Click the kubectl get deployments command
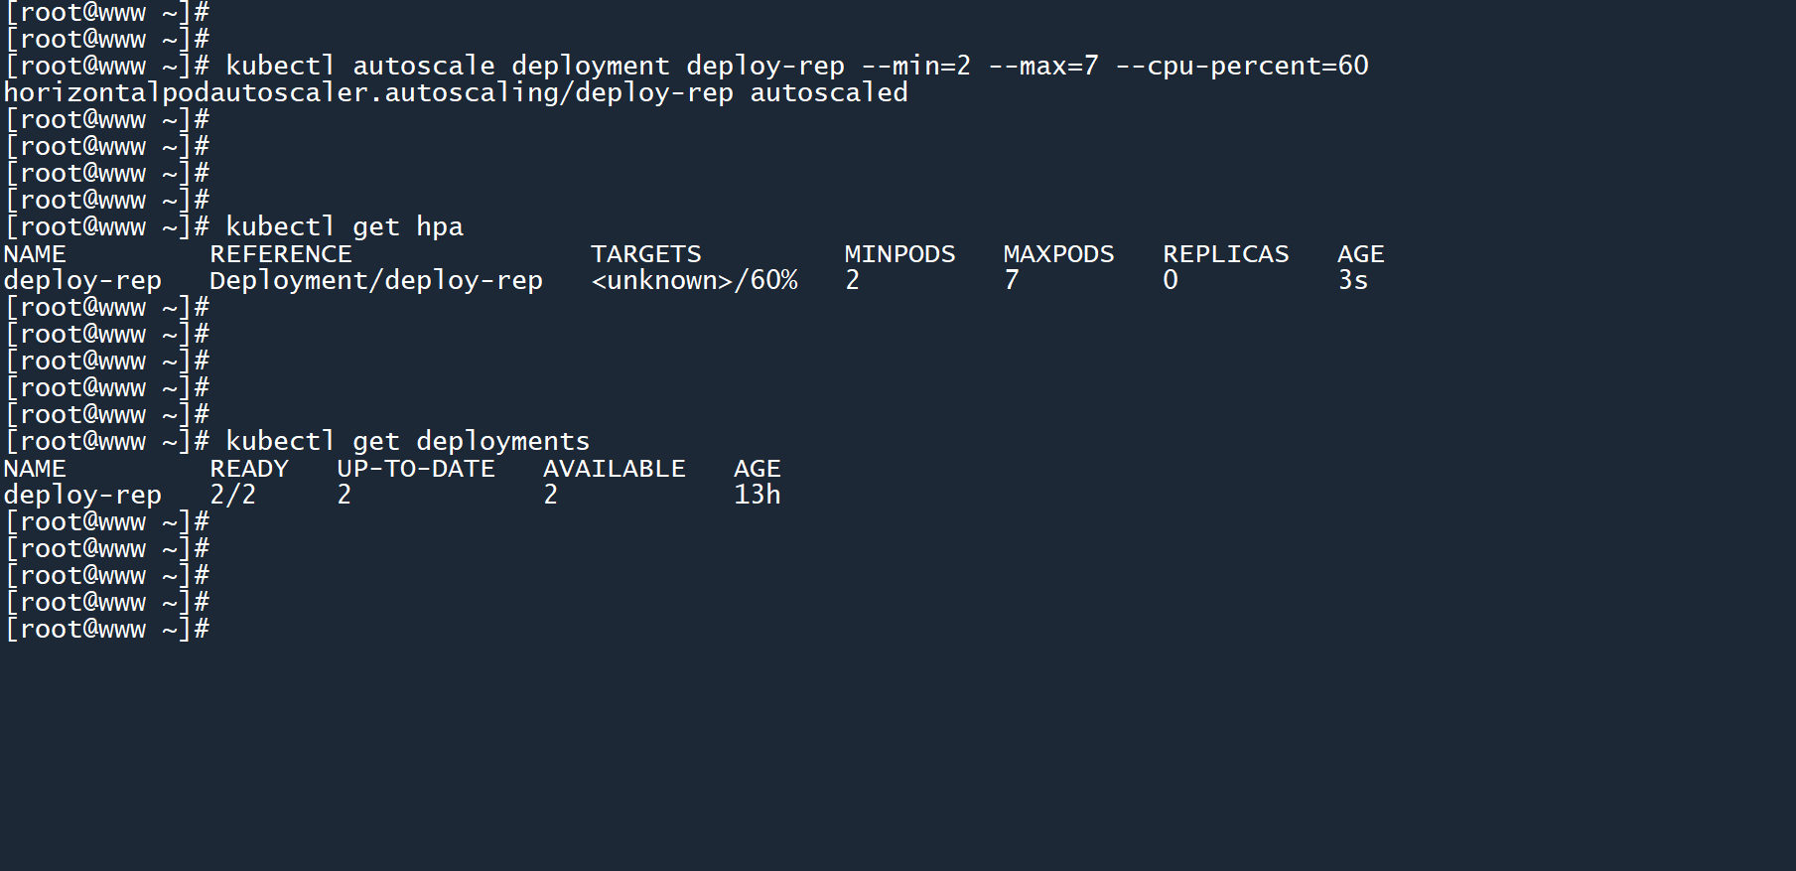1796x871 pixels. [407, 442]
